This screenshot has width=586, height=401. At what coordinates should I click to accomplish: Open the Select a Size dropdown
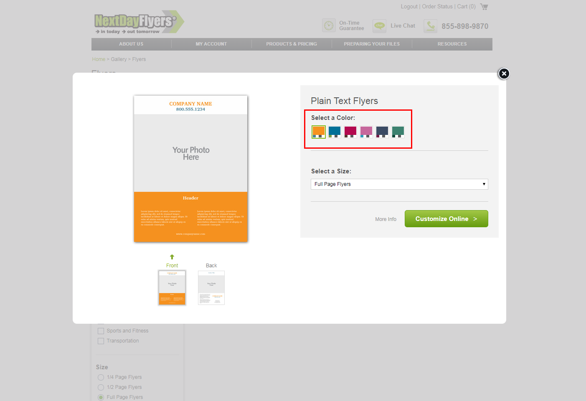click(x=399, y=184)
